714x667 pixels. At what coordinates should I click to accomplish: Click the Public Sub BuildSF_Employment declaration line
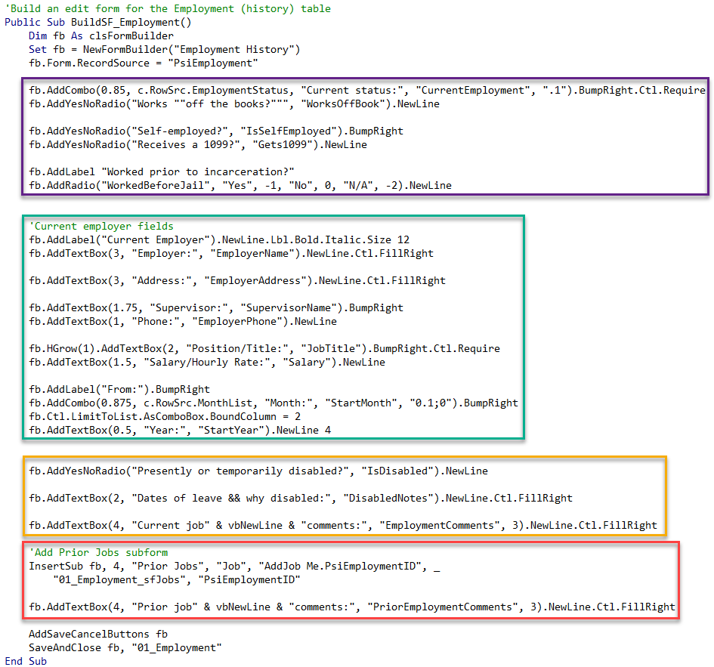click(98, 23)
